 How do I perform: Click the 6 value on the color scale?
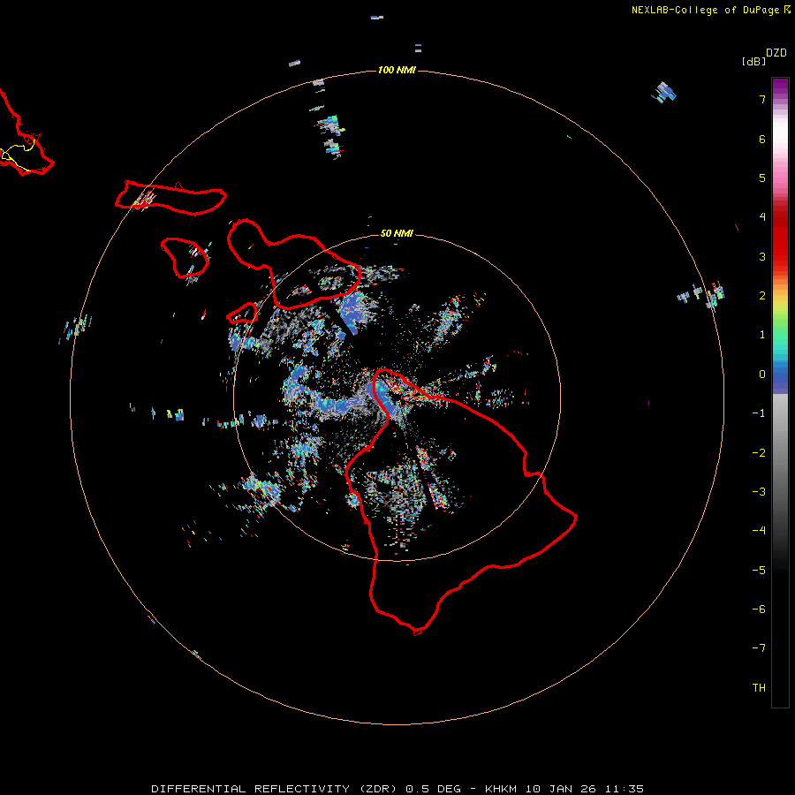coord(762,139)
